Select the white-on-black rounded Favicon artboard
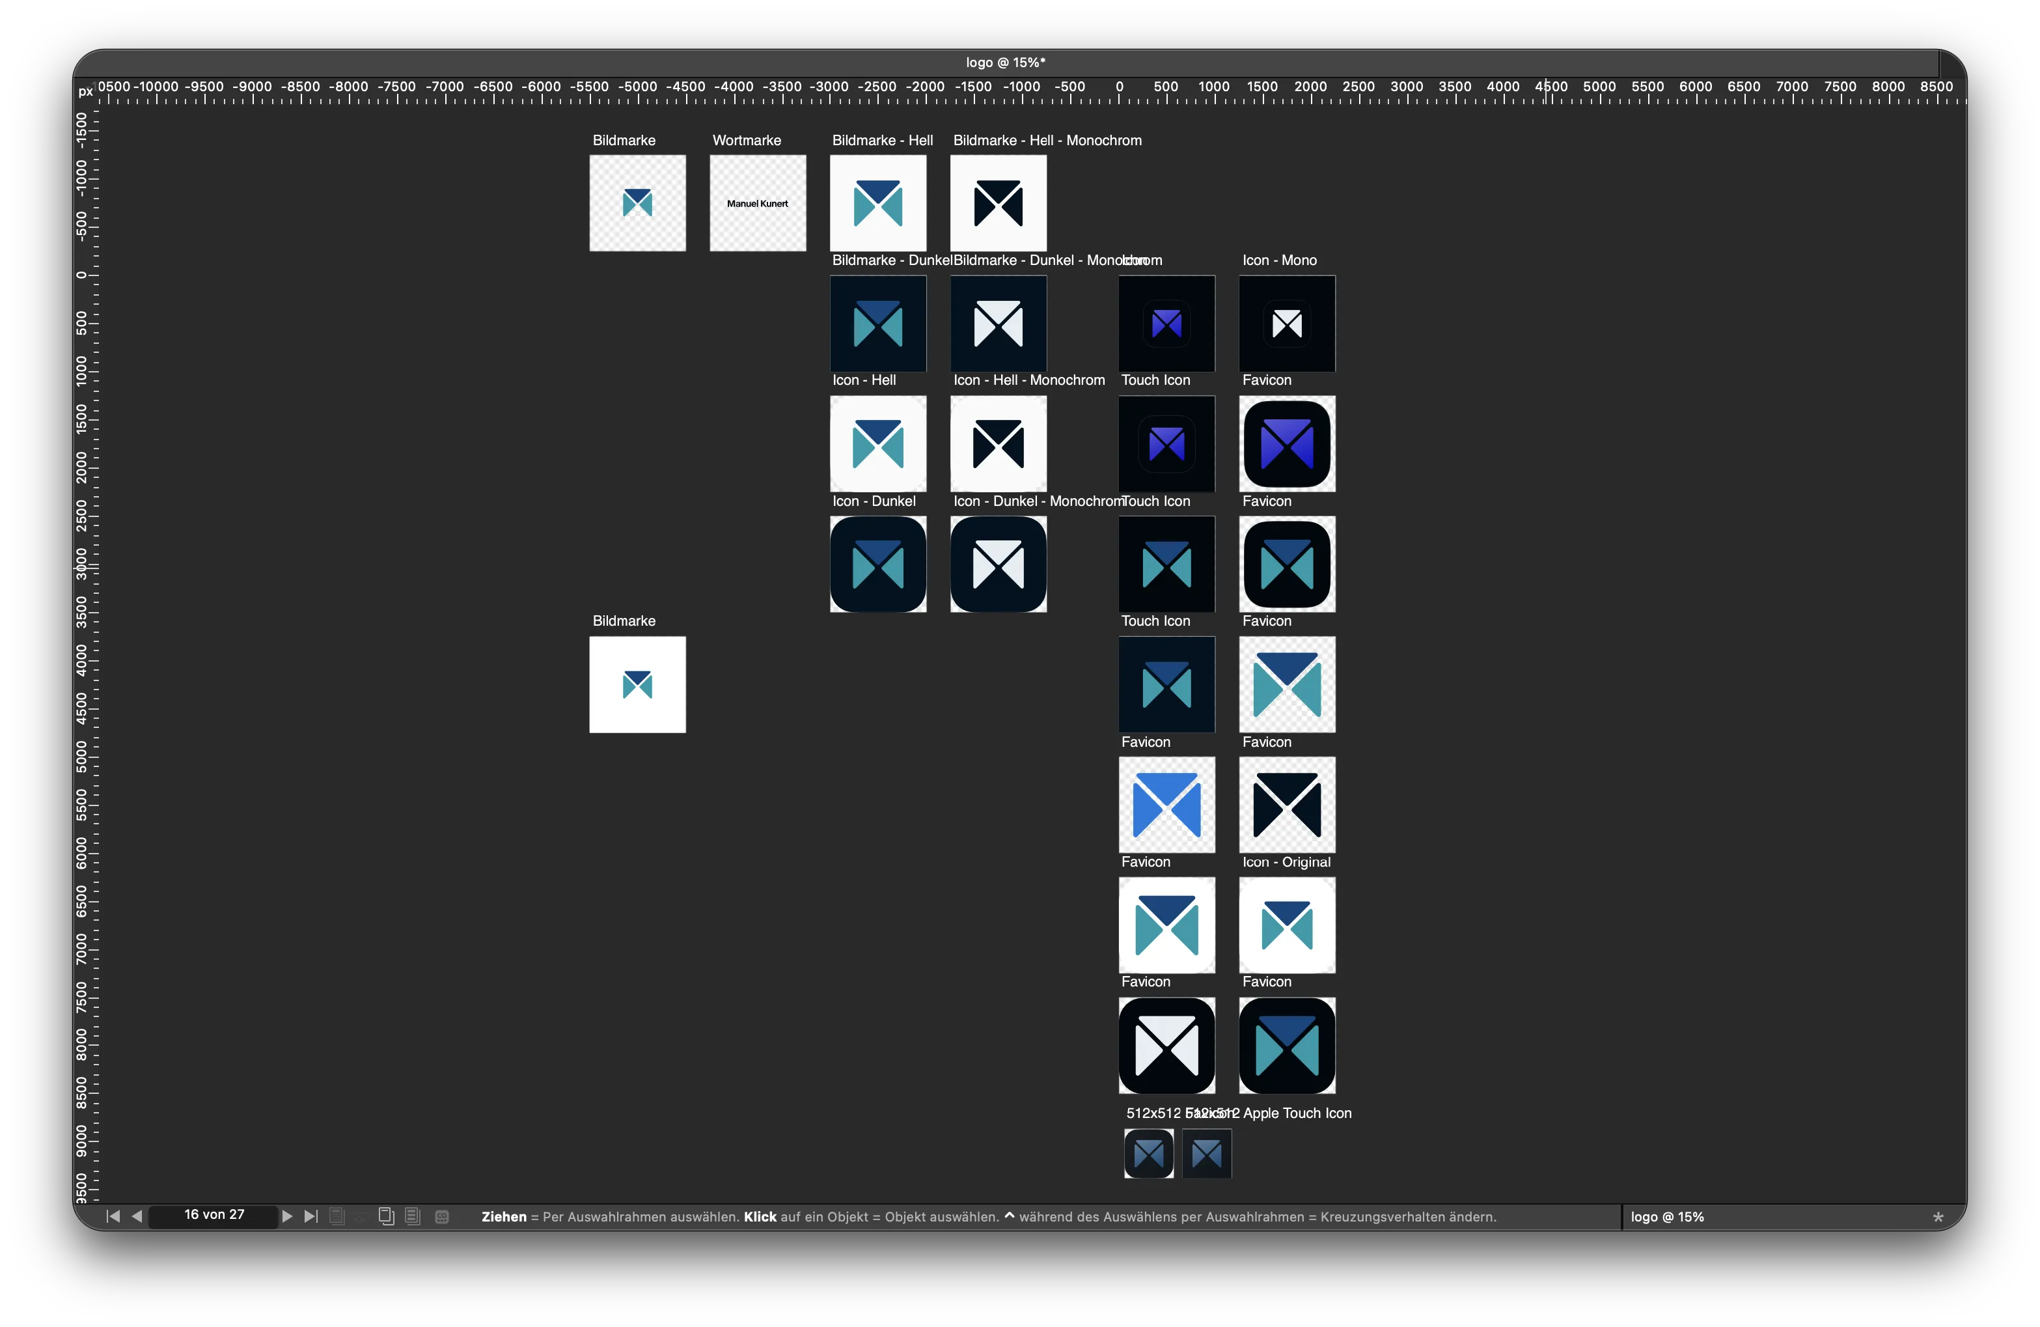 click(1166, 1045)
